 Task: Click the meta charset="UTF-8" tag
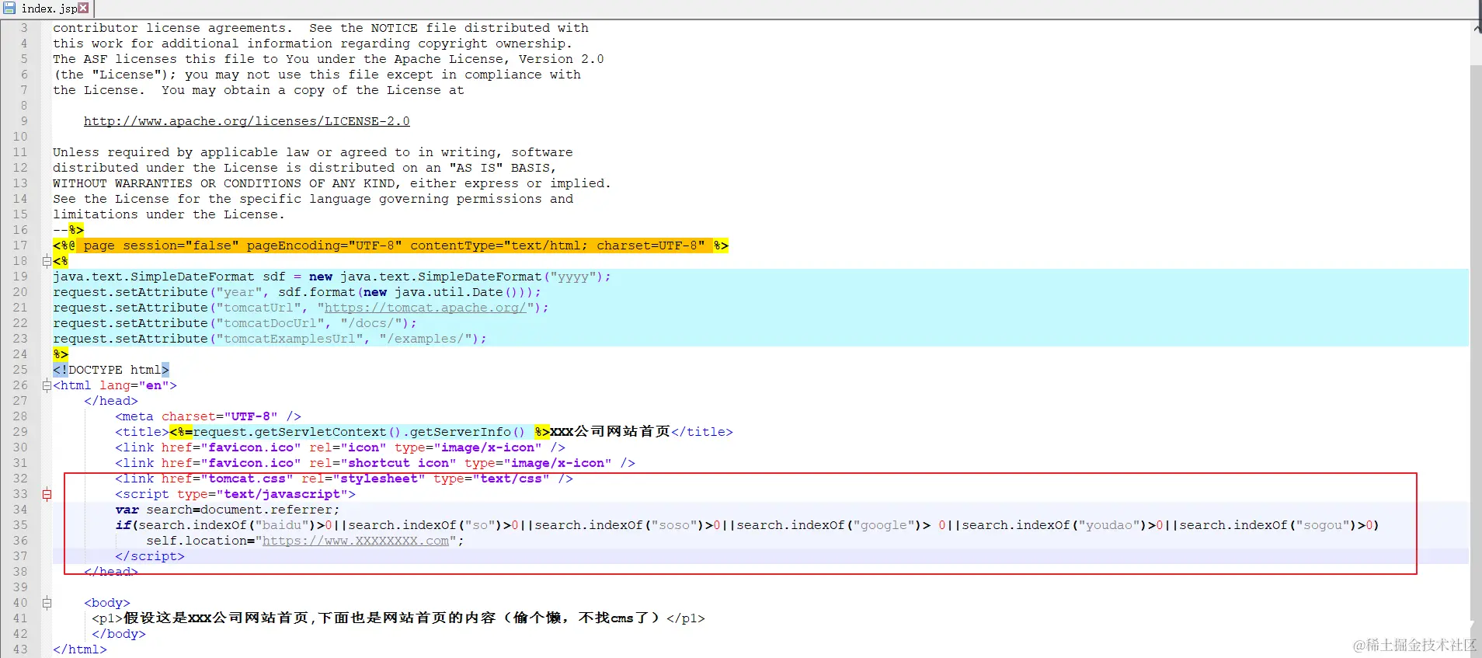208,416
